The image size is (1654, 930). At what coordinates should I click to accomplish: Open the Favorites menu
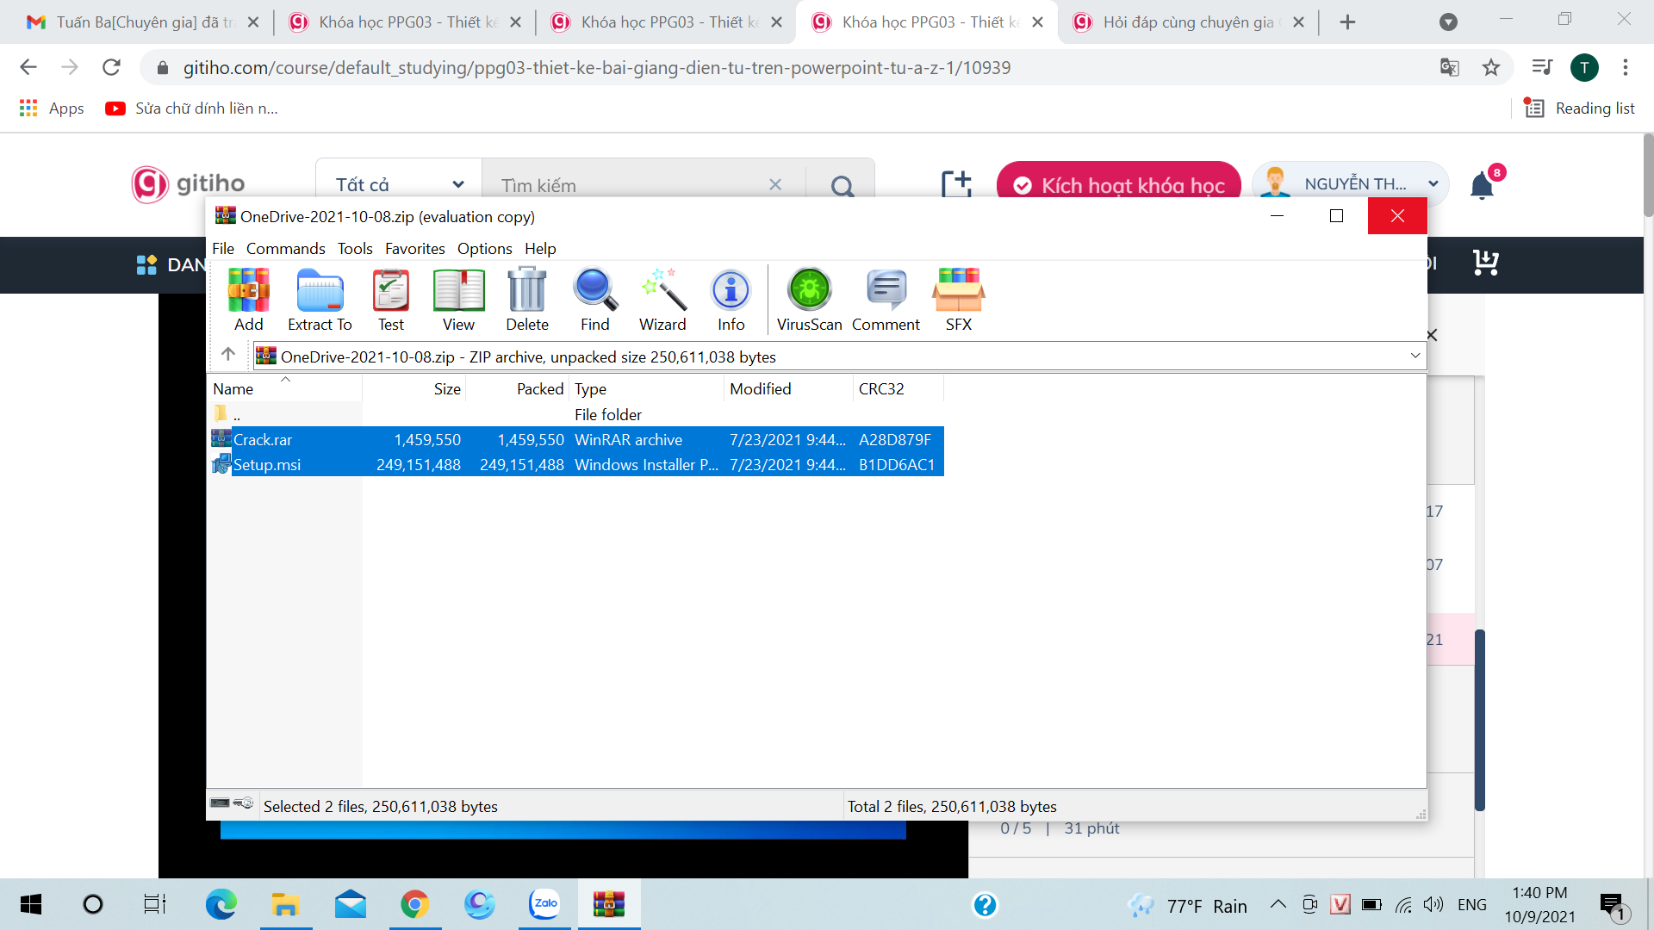tap(415, 249)
